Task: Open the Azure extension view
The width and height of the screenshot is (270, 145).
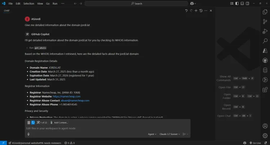Action: 265,51
